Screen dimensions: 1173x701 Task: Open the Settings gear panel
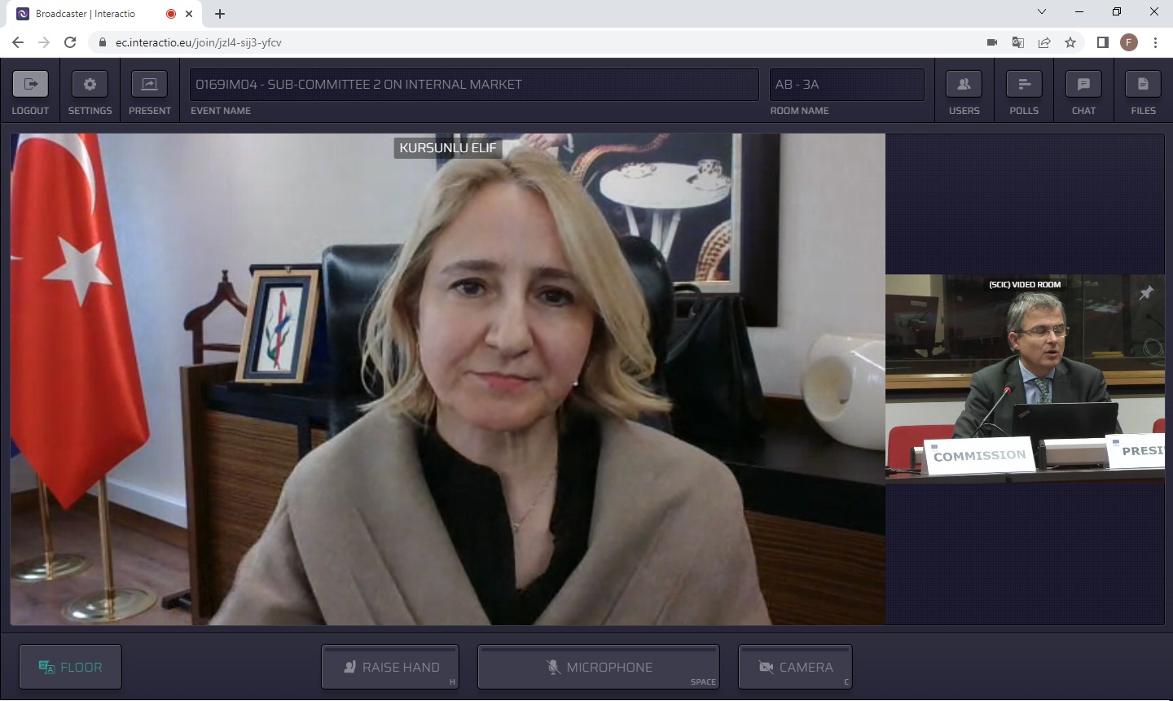(90, 84)
